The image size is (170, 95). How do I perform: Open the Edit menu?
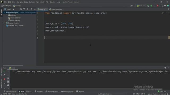tap(10, 2)
